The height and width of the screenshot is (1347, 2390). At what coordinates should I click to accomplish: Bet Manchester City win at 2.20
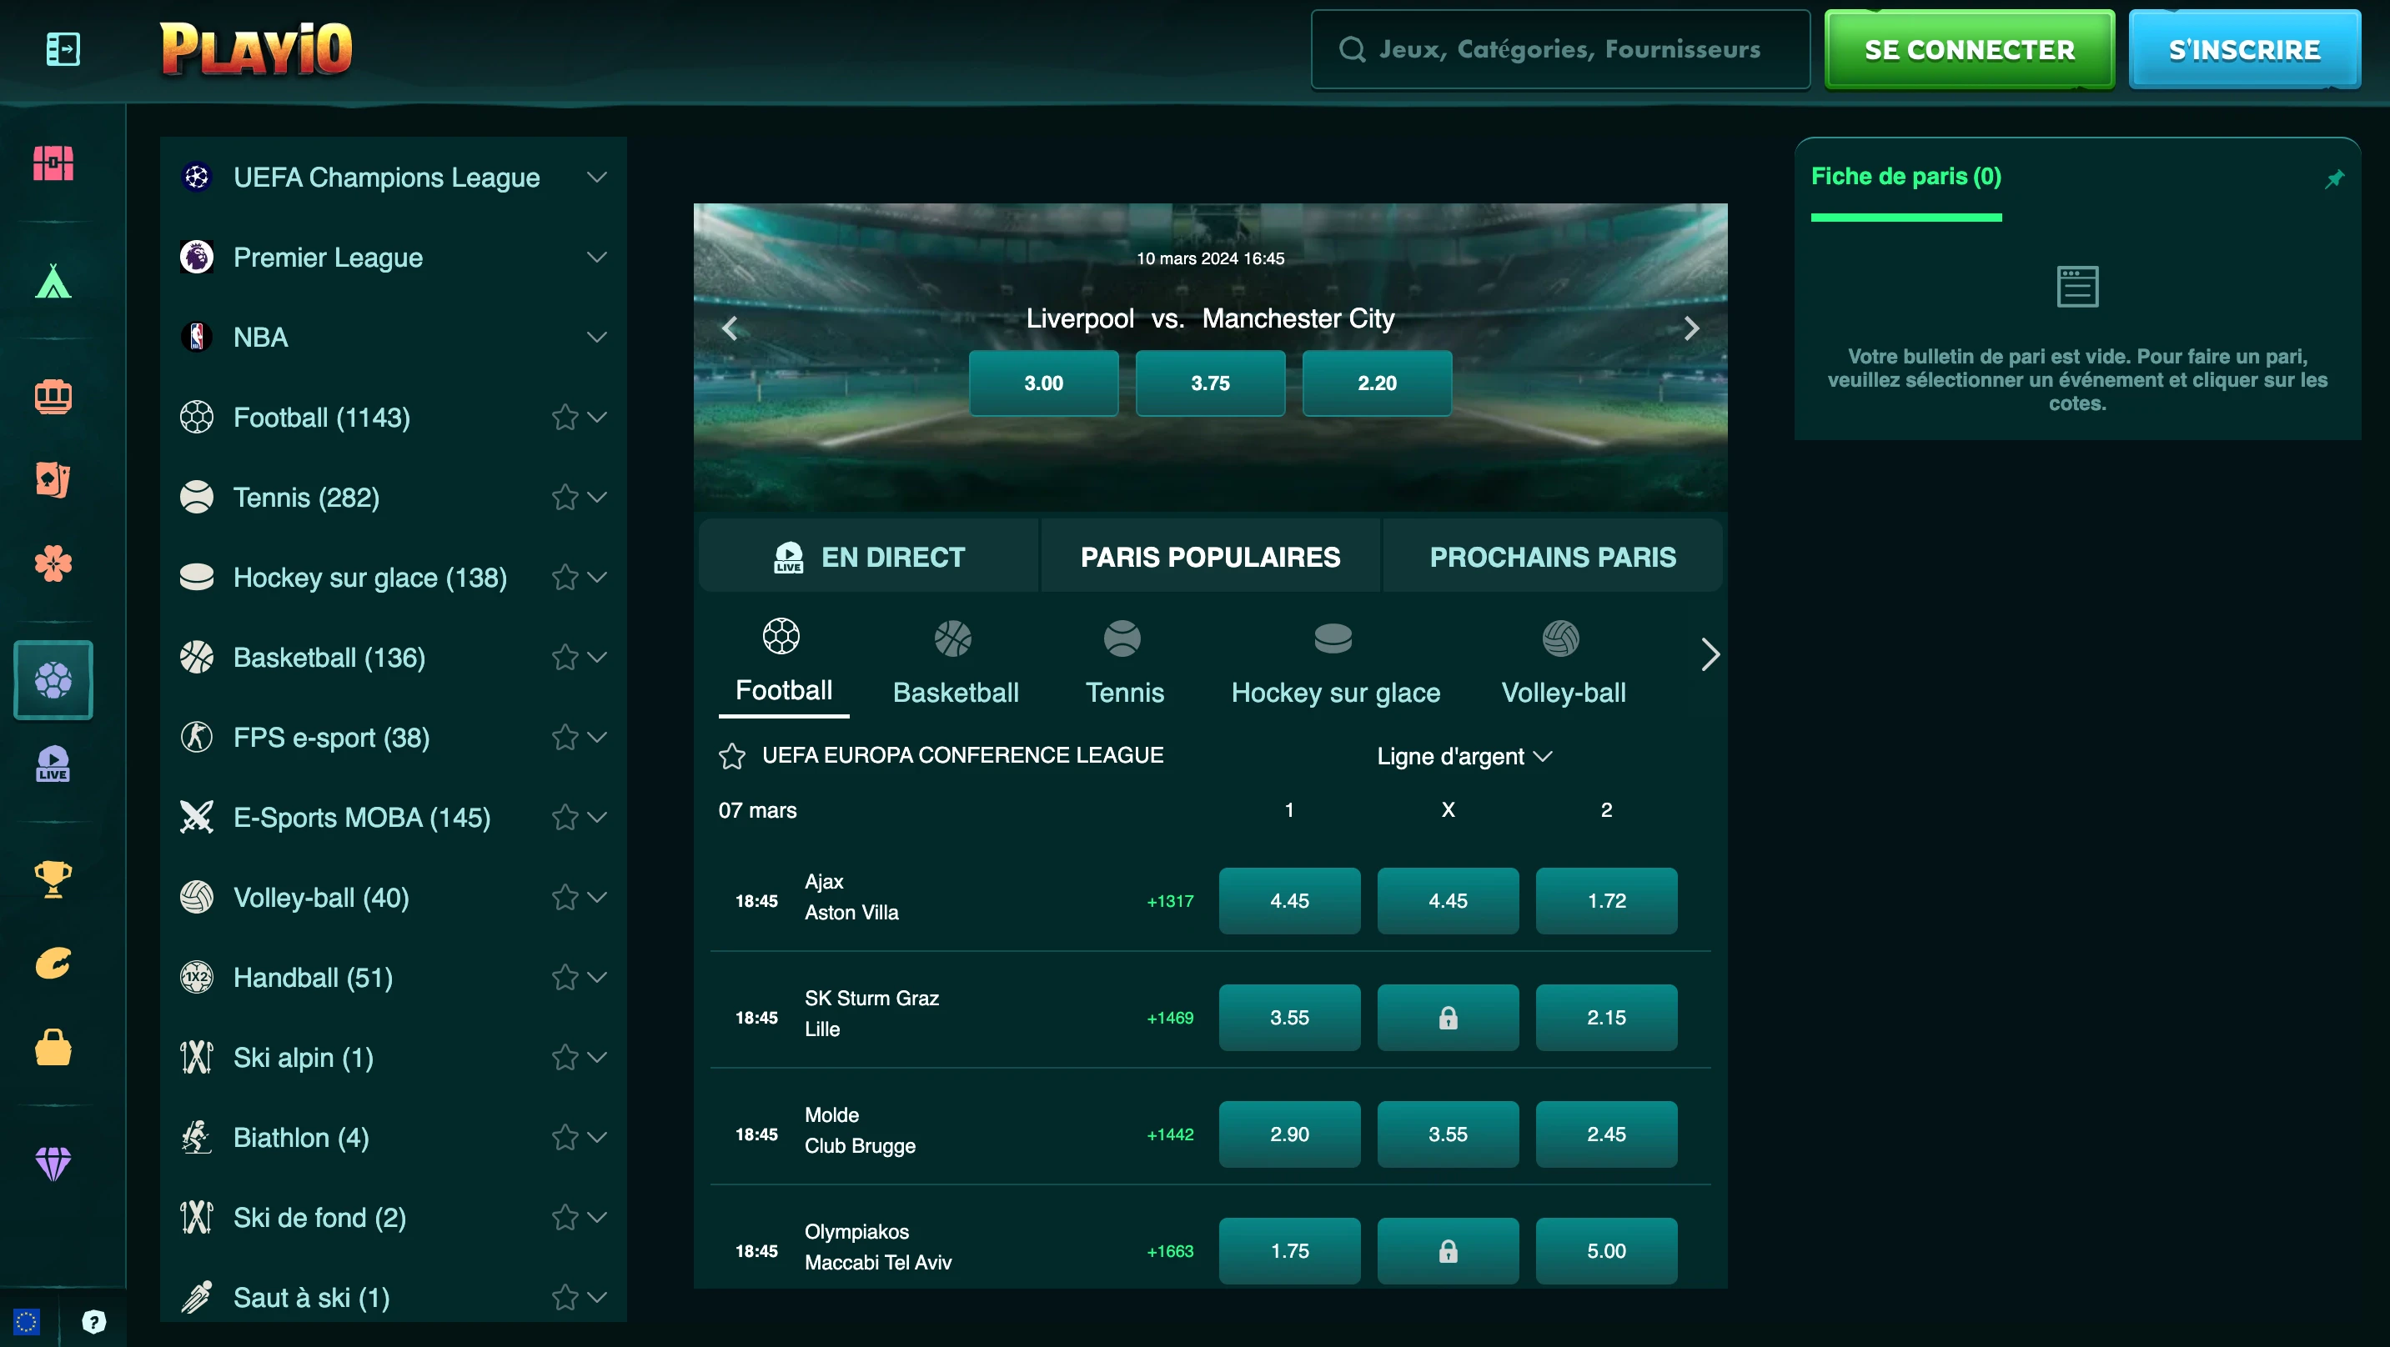[x=1377, y=383]
